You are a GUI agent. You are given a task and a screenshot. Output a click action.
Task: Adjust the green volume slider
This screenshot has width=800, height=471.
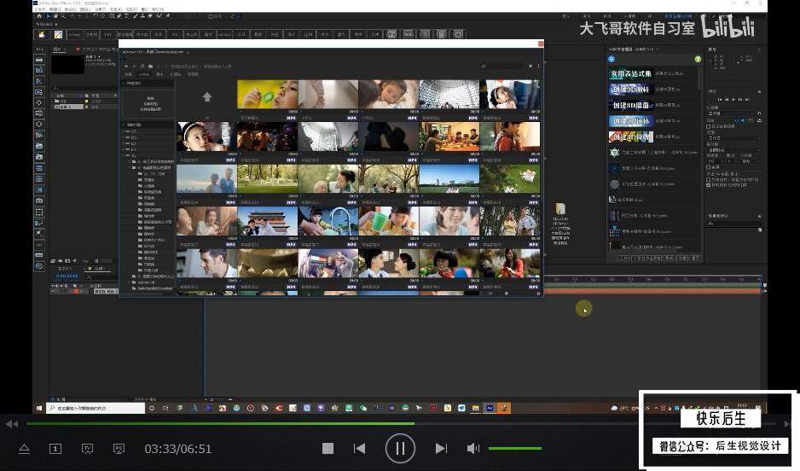click(515, 449)
